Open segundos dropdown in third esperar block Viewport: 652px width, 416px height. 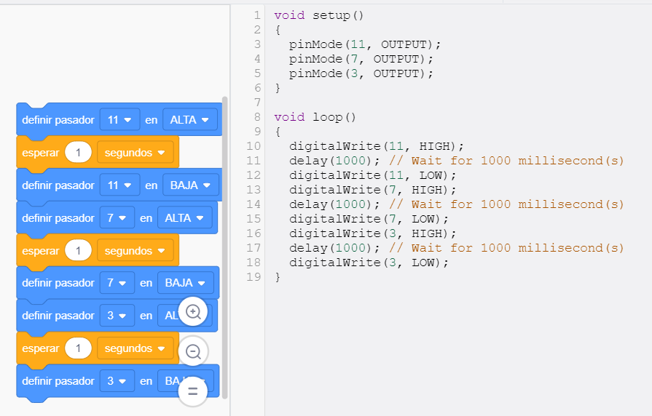[x=135, y=348]
